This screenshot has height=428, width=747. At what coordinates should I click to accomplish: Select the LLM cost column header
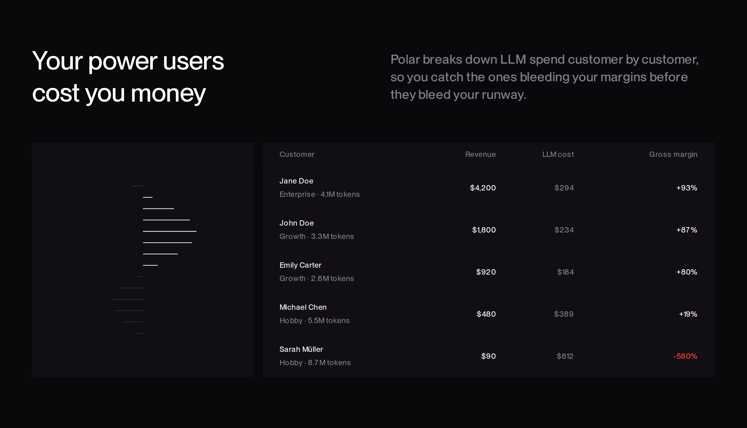coord(558,154)
